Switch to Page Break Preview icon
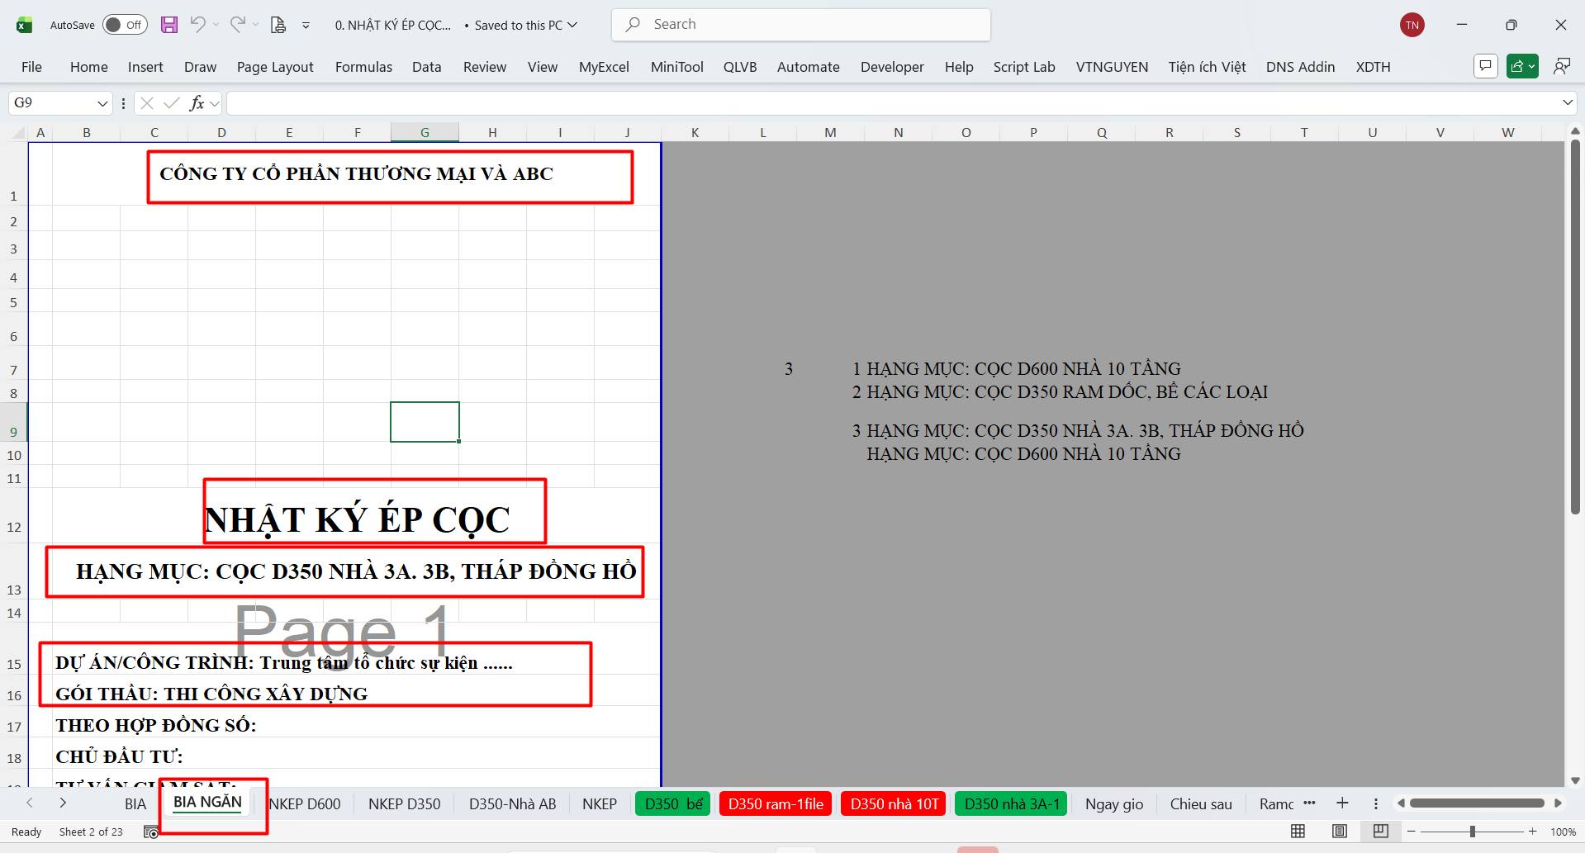 coord(1380,832)
